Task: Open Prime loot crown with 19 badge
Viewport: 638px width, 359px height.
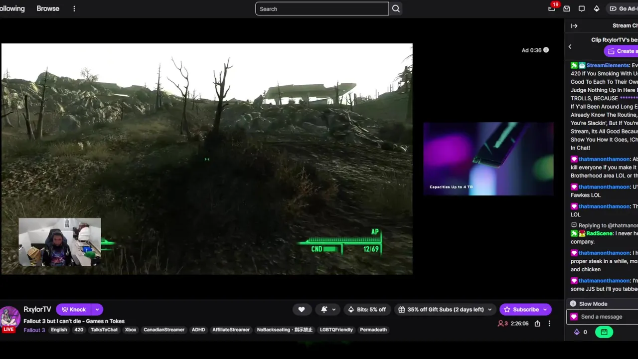Action: click(x=552, y=8)
